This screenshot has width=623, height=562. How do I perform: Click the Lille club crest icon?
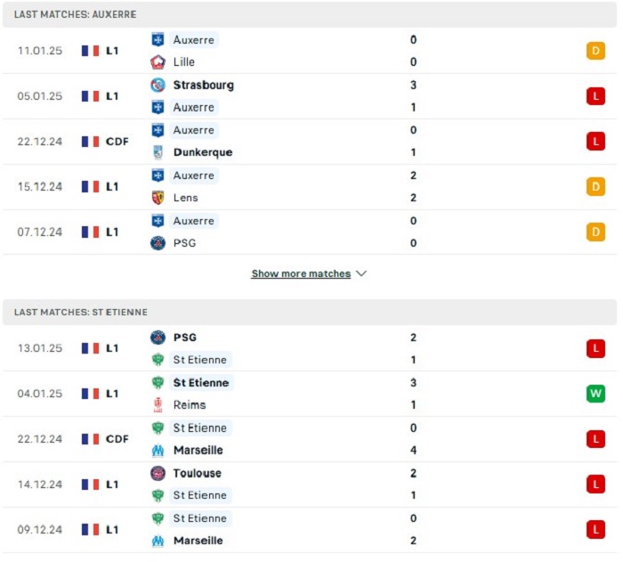point(158,62)
